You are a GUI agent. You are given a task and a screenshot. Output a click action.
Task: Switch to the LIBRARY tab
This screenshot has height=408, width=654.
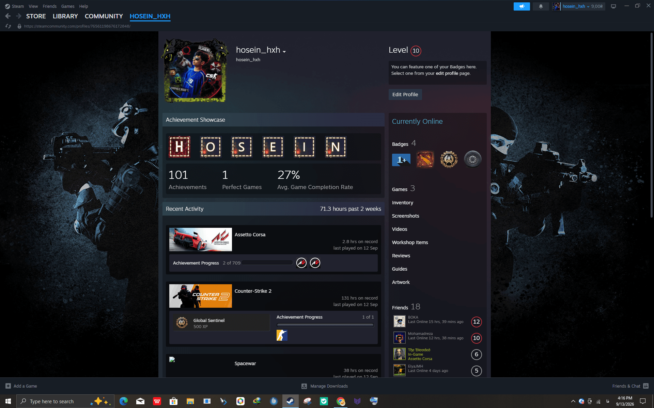(65, 16)
